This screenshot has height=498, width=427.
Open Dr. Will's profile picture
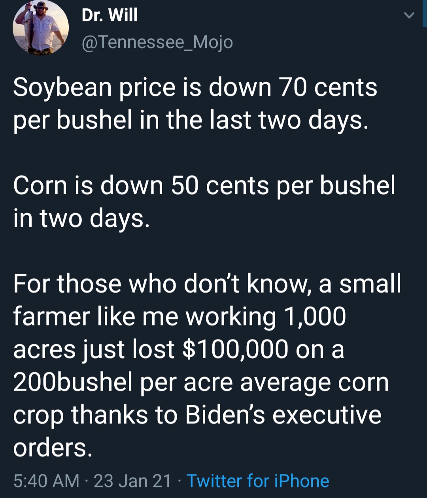coord(41,27)
